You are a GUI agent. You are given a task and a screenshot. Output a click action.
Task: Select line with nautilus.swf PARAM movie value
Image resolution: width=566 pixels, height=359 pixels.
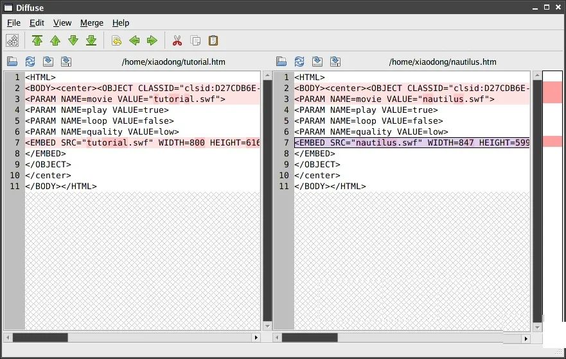pos(412,99)
